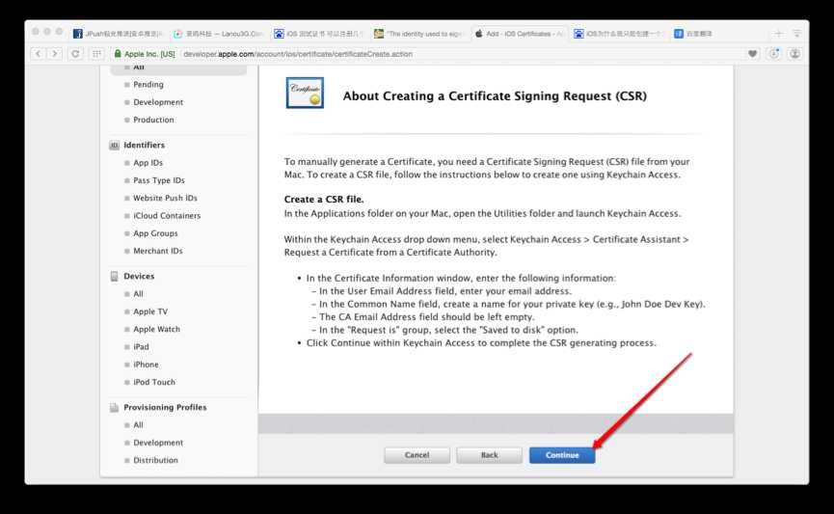Screen dimensions: 834x514
Task: Open Production certificates in sidebar
Action: [x=153, y=120]
